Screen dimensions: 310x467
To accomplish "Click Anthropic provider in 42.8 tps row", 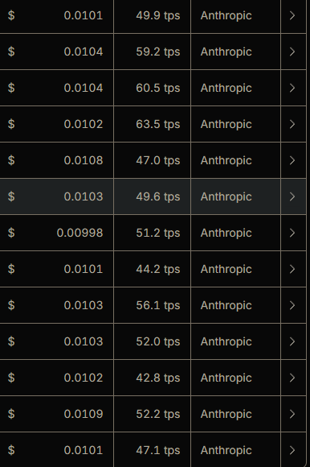I will 226,378.
